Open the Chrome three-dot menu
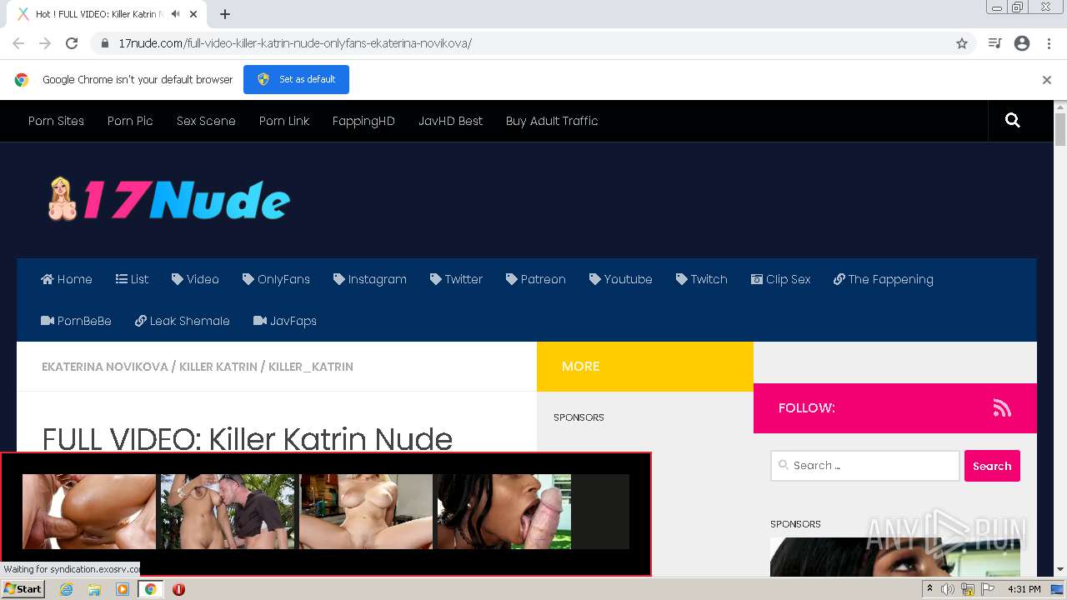1067x600 pixels. tap(1049, 43)
